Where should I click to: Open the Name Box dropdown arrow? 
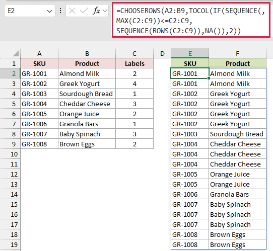[49, 11]
